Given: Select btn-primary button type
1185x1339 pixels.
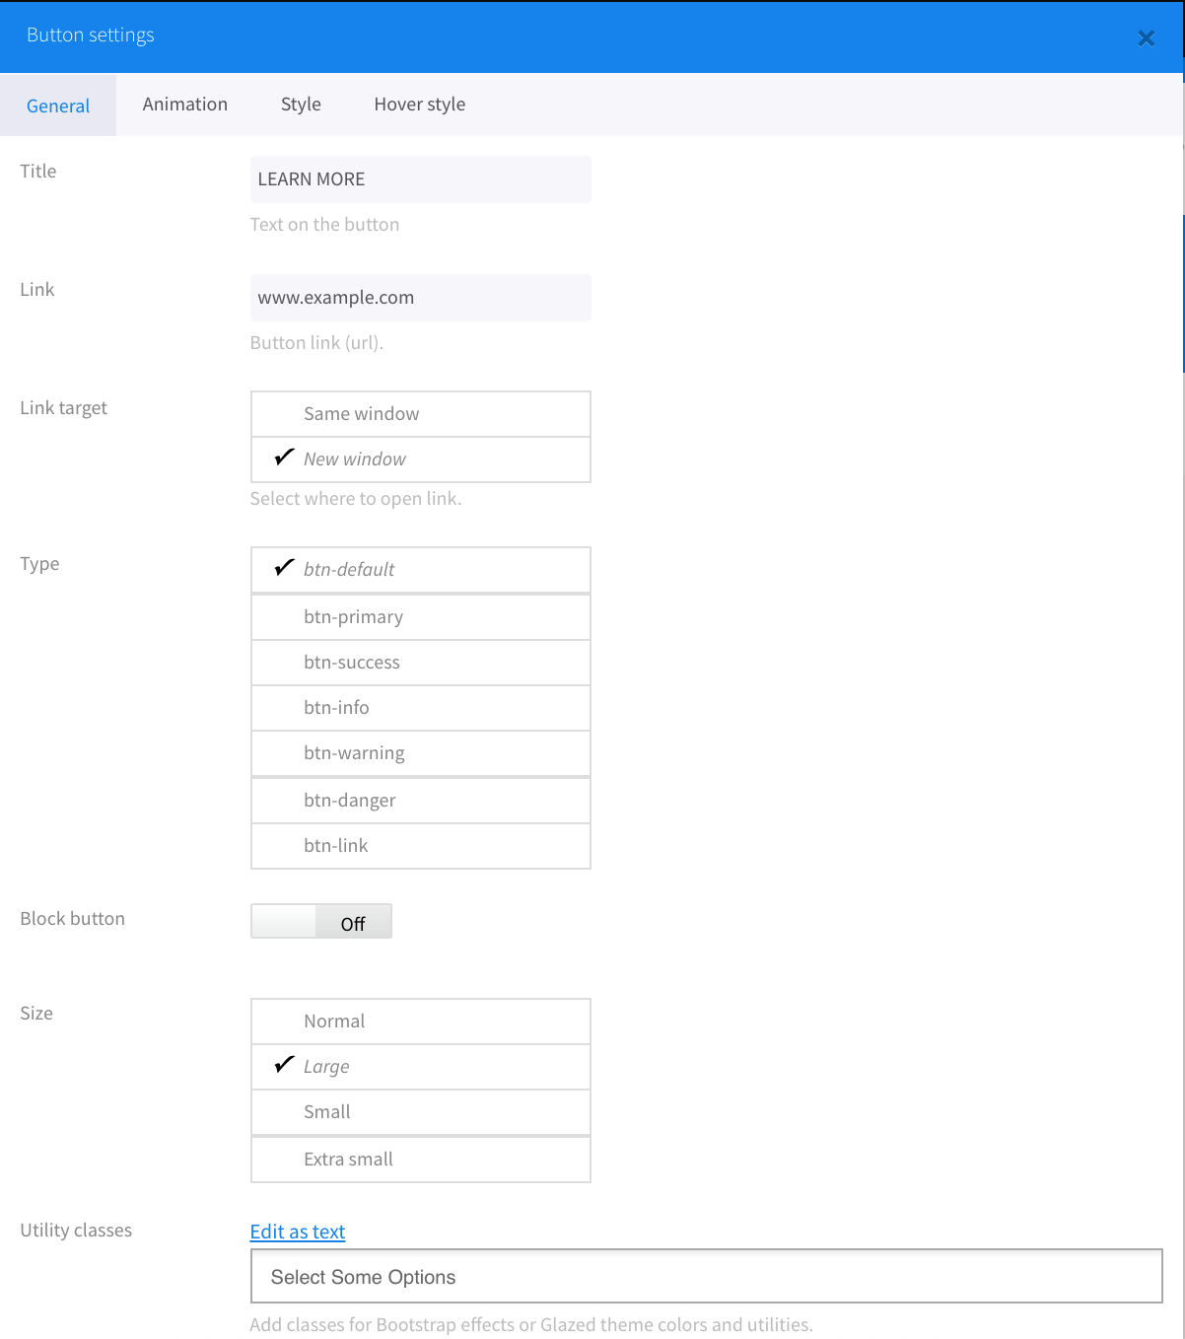Looking at the screenshot, I should (x=421, y=617).
